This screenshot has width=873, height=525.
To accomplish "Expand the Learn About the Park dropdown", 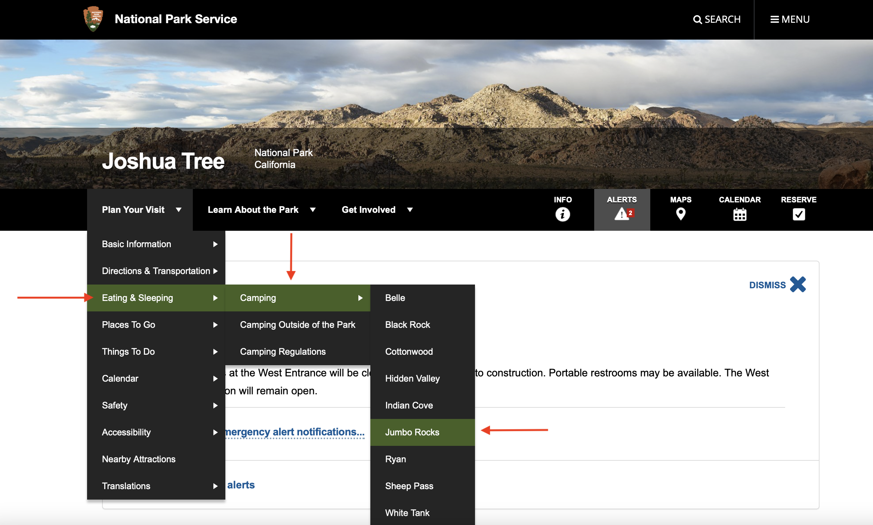I will coord(313,210).
